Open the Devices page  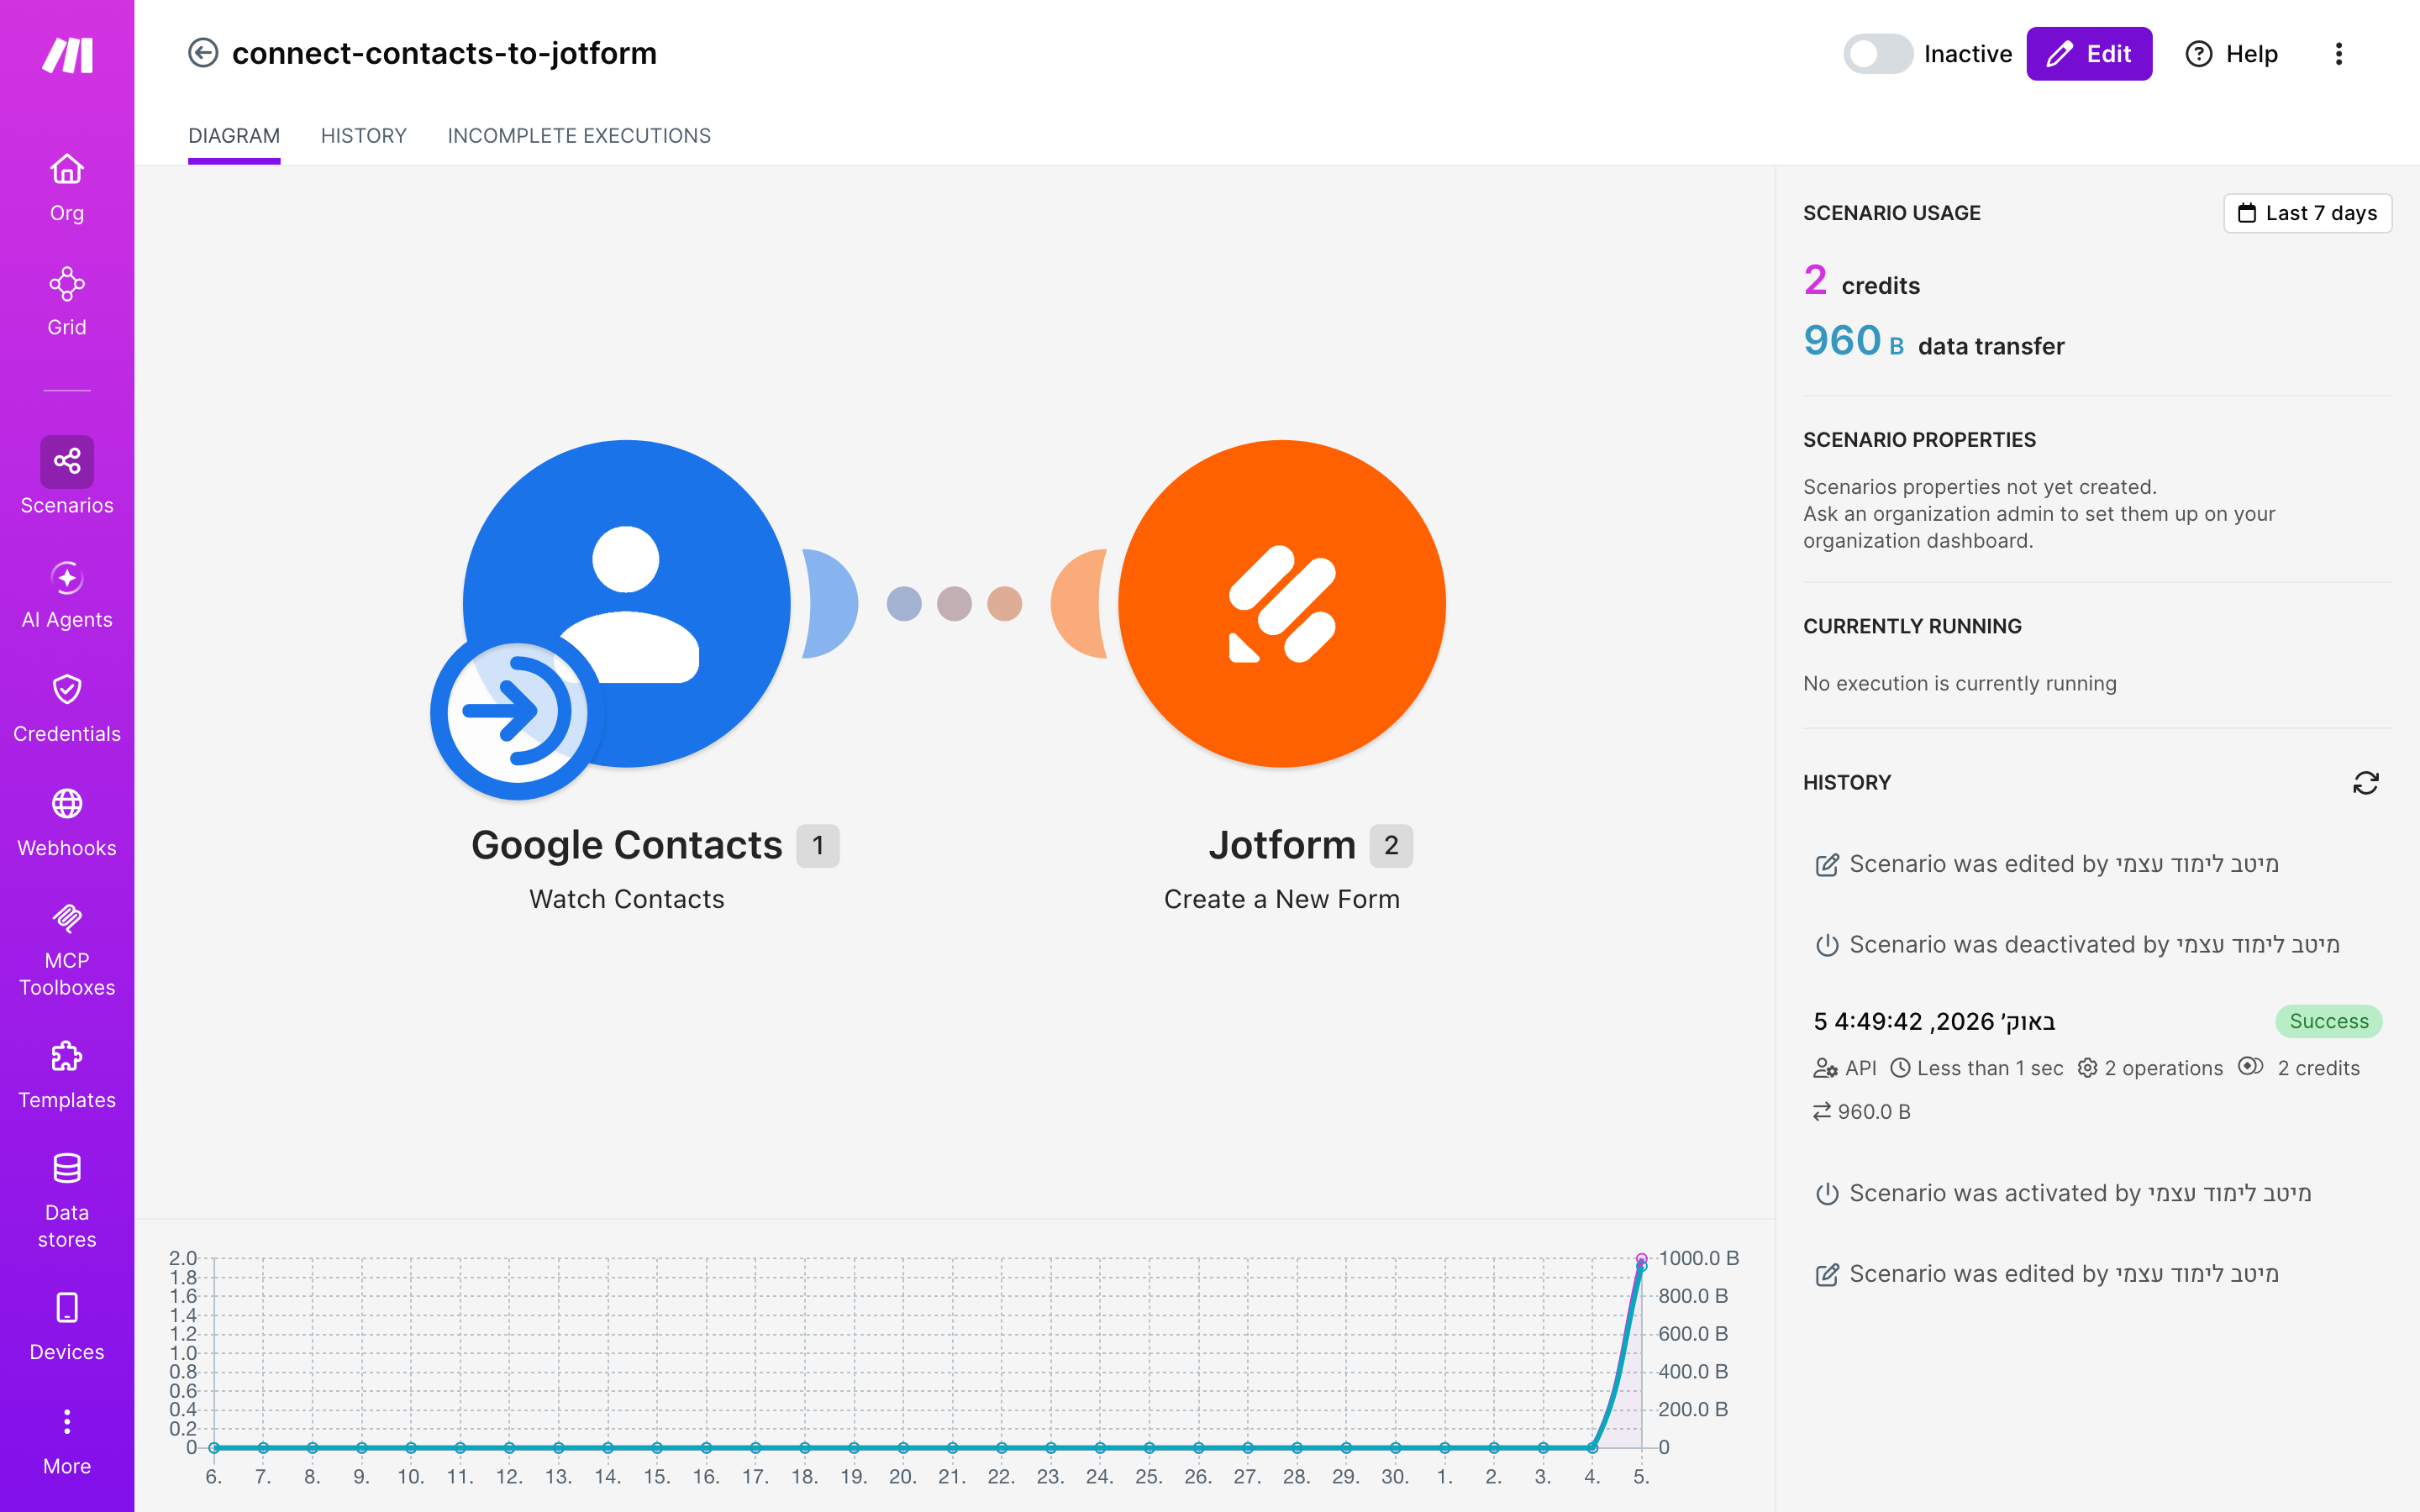(67, 1327)
